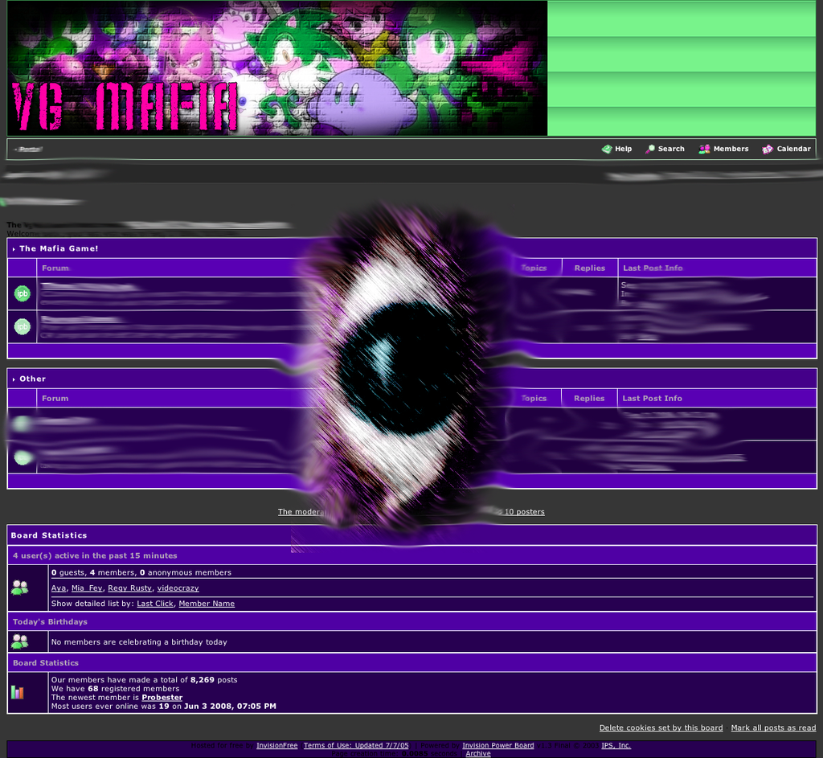
Task: Open videocrazy's profile link
Action: pos(178,588)
